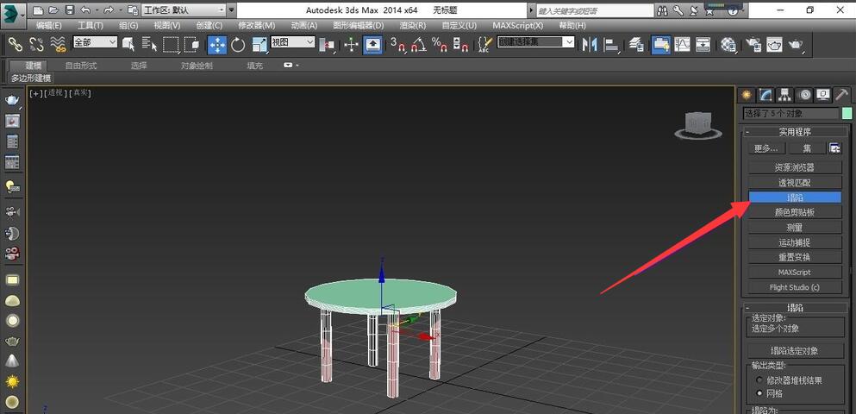Screen dimensions: 856x414
Task: Activate the Rotate tool in main toolbar
Action: click(238, 44)
